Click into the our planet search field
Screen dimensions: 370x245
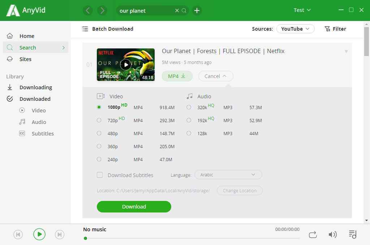coord(146,10)
